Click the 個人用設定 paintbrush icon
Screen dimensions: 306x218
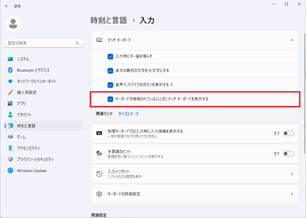10,92
